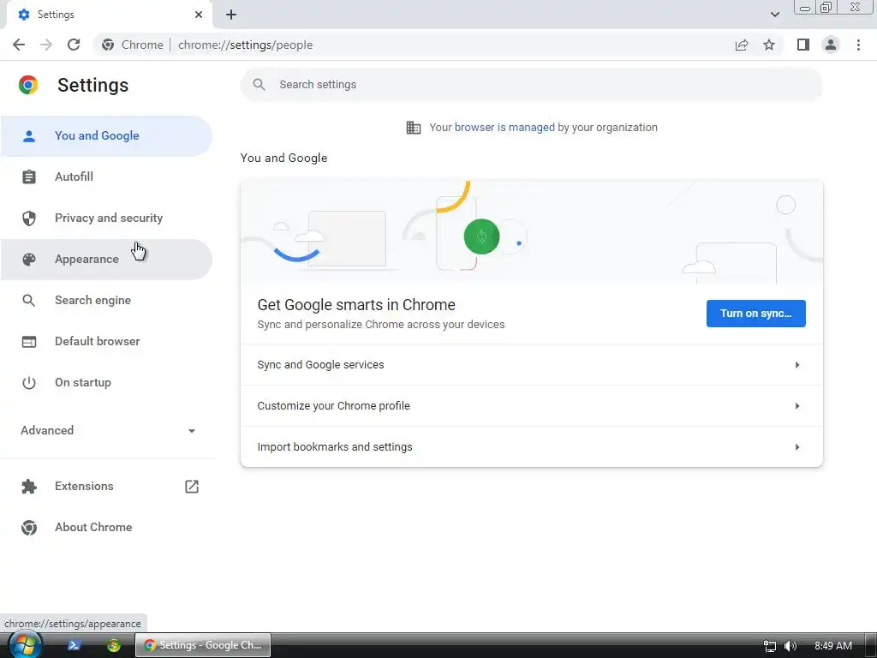The width and height of the screenshot is (877, 658).
Task: Open Import bookmarks and settings
Action: tap(531, 447)
